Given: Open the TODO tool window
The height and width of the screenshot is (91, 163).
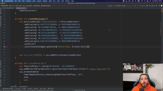Looking at the screenshot, I should [x=24, y=88].
